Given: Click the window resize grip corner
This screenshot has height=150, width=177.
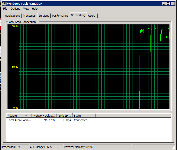Looking at the screenshot, I should (x=174, y=147).
